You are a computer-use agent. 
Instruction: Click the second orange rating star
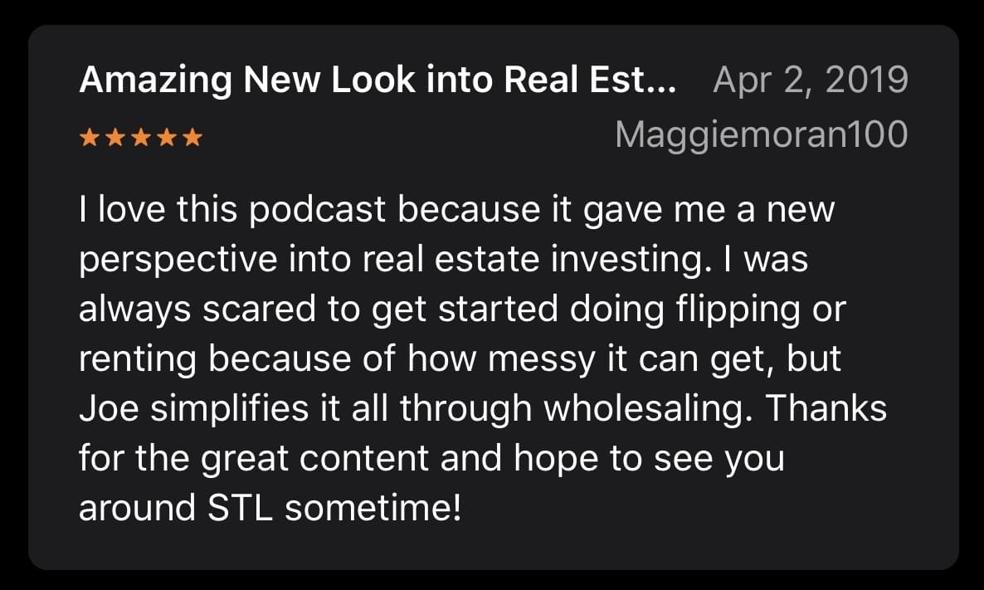tap(115, 137)
